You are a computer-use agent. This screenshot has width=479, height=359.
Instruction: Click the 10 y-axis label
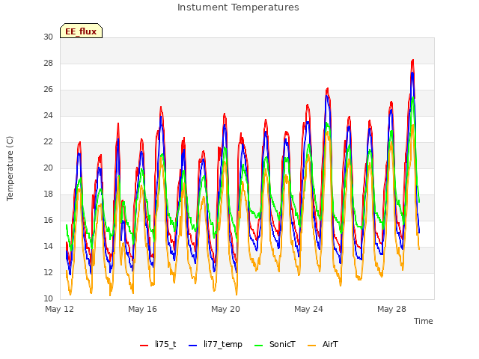(48, 298)
